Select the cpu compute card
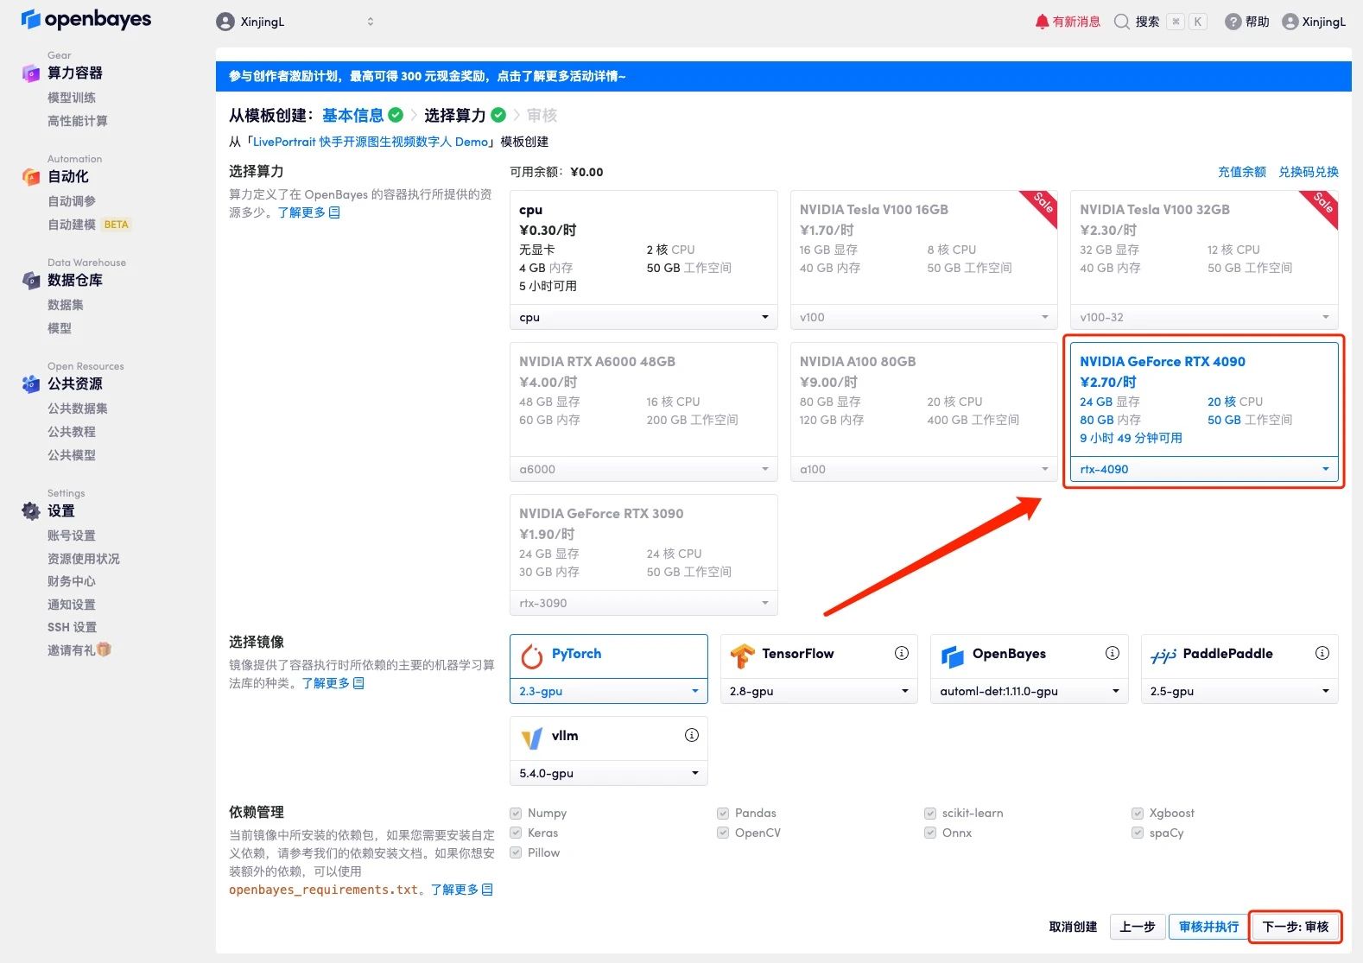1363x963 pixels. [x=643, y=260]
